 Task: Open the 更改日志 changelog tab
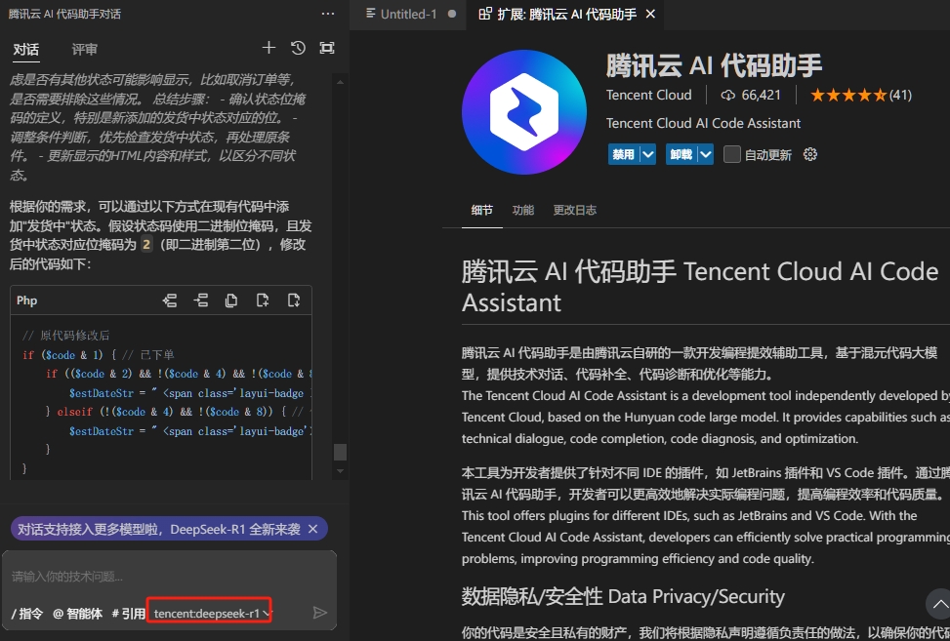point(574,210)
